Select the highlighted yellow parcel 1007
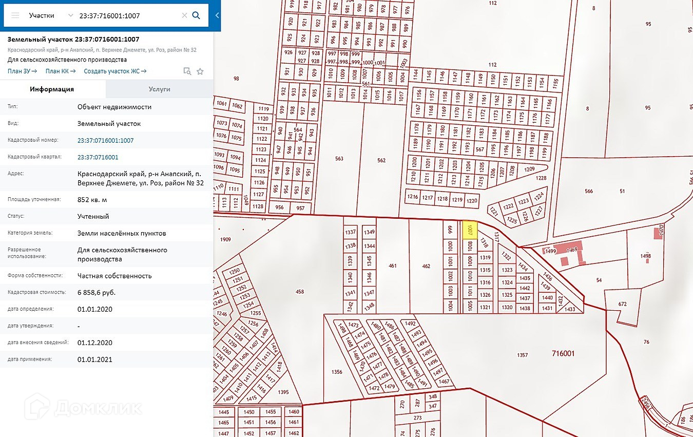Viewport: 693px width, 437px height. coord(470,230)
